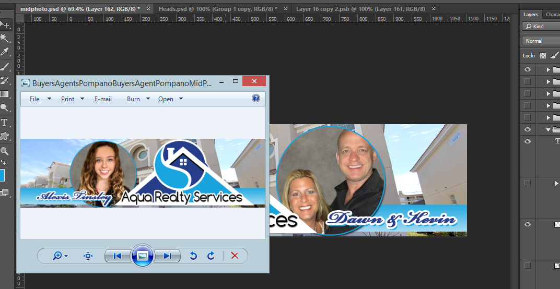The image size is (560, 289).
Task: Open the File menu in Photo Viewer
Action: click(x=34, y=99)
